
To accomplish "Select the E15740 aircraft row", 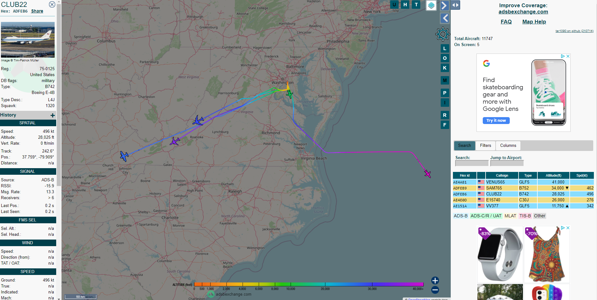I will pyautogui.click(x=523, y=200).
